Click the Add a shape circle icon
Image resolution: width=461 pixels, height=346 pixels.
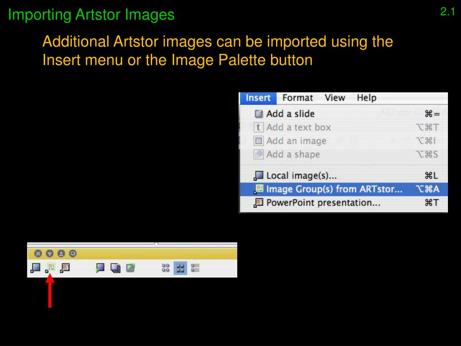click(258, 155)
